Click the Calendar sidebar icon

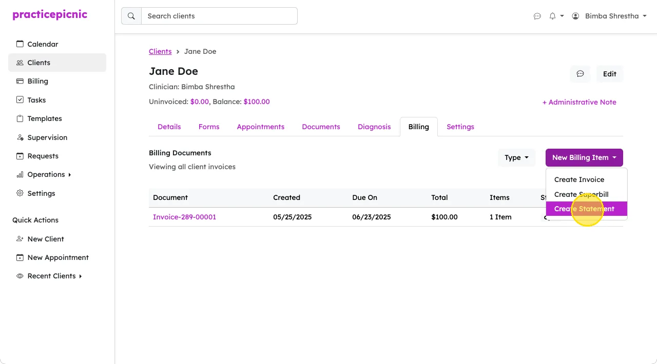point(20,44)
